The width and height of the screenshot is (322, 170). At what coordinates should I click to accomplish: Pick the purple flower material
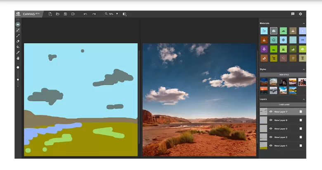(x=264, y=49)
